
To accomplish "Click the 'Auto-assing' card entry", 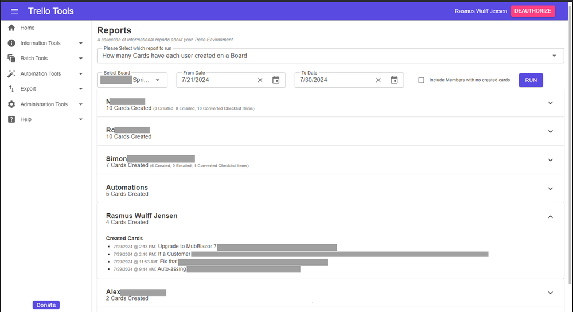I will 206,270.
